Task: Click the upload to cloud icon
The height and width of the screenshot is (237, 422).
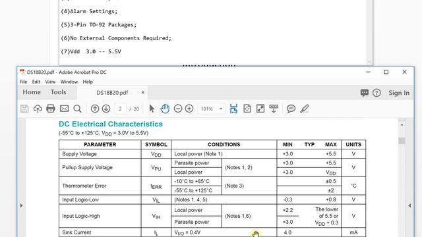Action: [x=38, y=109]
